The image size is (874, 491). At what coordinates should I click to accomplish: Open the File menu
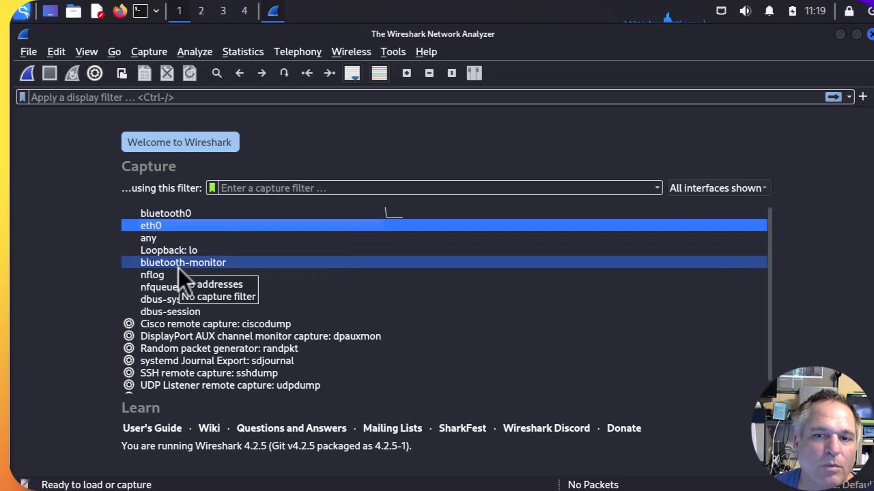coord(29,52)
